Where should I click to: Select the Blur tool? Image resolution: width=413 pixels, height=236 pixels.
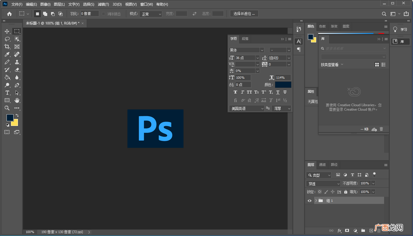(x=17, y=77)
